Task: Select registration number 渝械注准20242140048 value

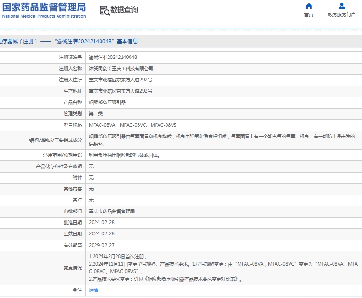Action: pyautogui.click(x=113, y=57)
